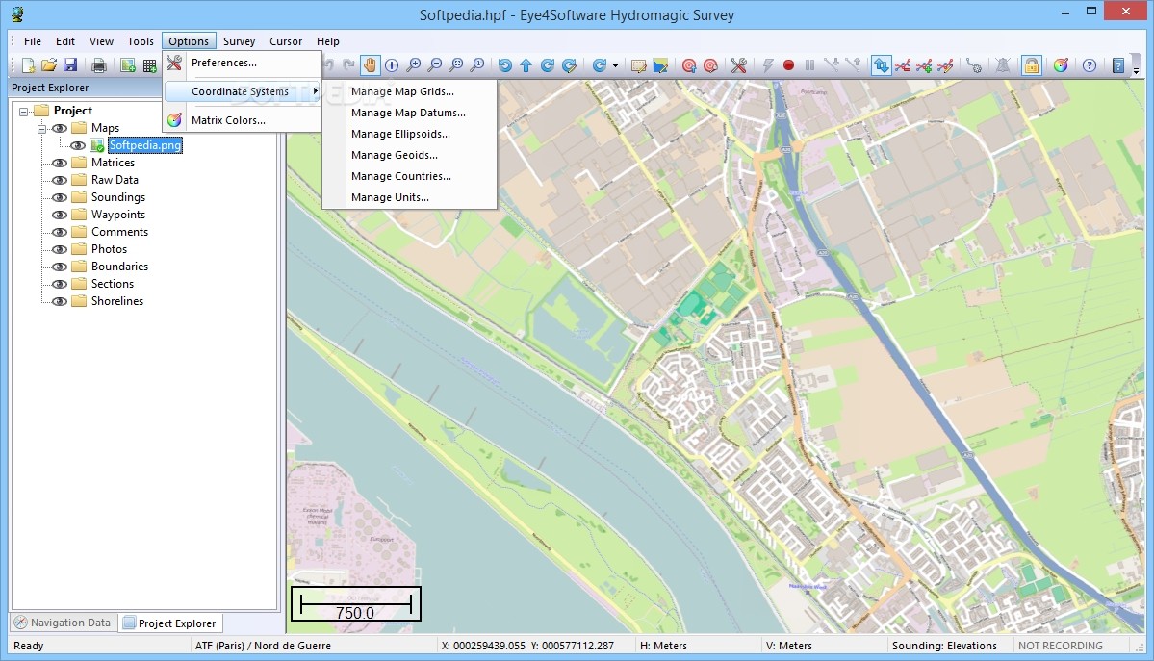The height and width of the screenshot is (661, 1154).
Task: Select the Softpedia.png tree item
Action: (x=145, y=145)
